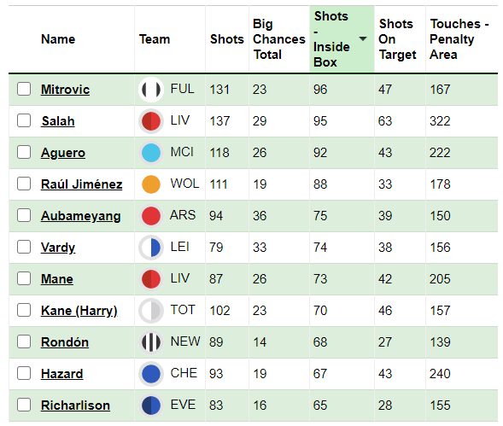Sort by Touches - Penalty Area header

pyautogui.click(x=459, y=39)
